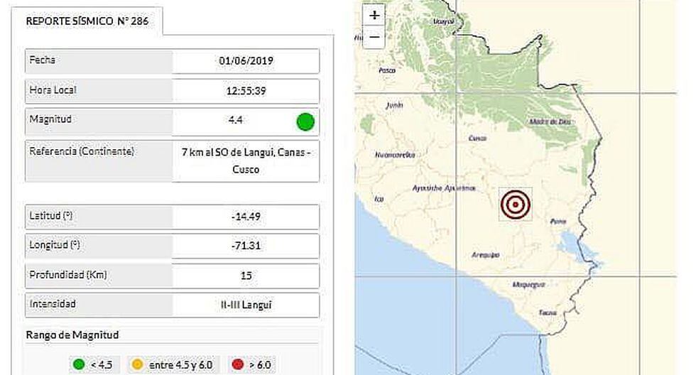Click the green magnitude indicator dot
The height and width of the screenshot is (375, 696).
(x=305, y=121)
